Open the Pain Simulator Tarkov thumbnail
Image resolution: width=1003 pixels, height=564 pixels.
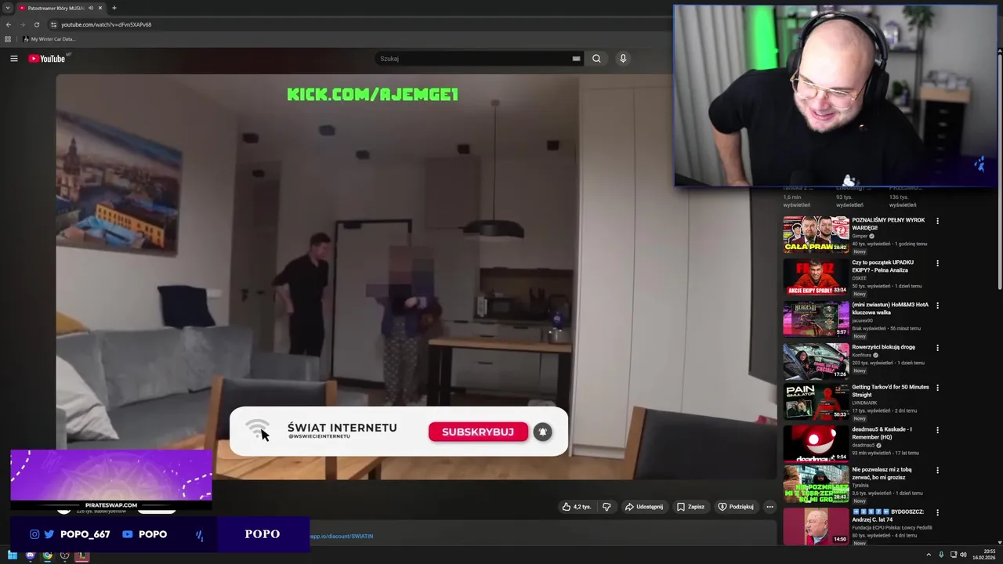point(816,401)
